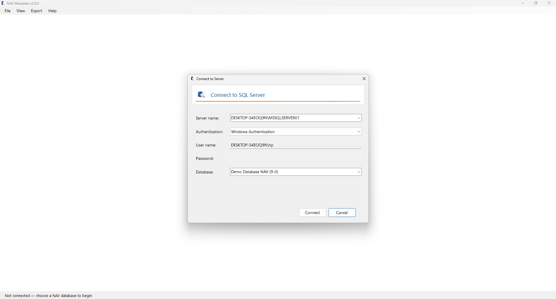This screenshot has height=299, width=556.
Task: Close the NAV Metadata main window
Action: tap(549, 3)
